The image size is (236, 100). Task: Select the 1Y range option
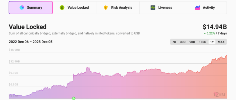(x=212, y=42)
